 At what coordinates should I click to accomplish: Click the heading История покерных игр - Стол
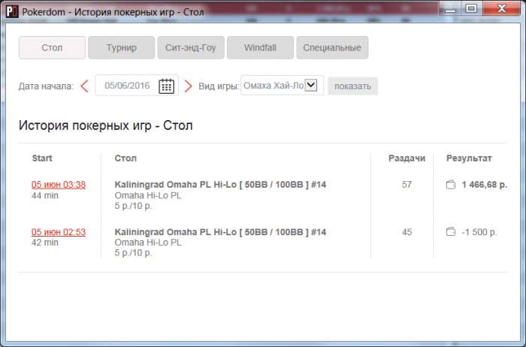click(x=106, y=125)
